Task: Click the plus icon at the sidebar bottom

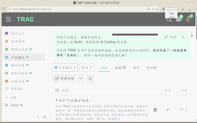Action: [38, 117]
